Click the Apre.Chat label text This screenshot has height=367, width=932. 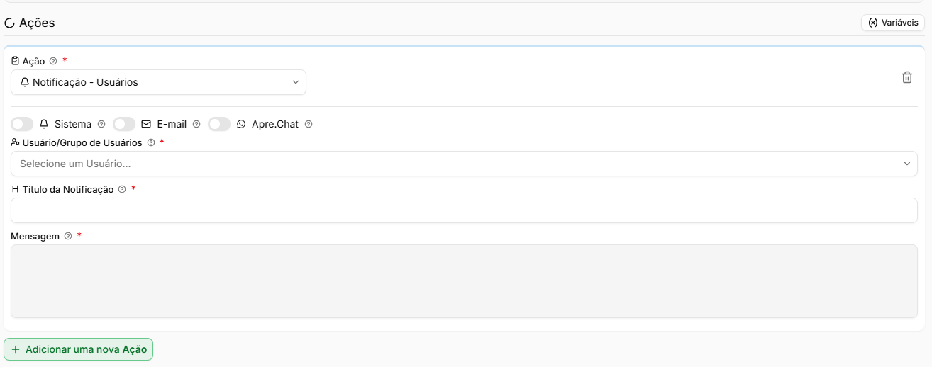click(275, 124)
